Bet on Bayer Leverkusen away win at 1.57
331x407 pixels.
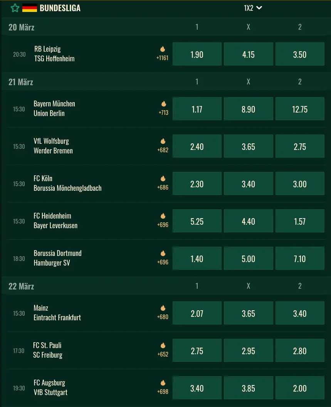click(x=300, y=220)
